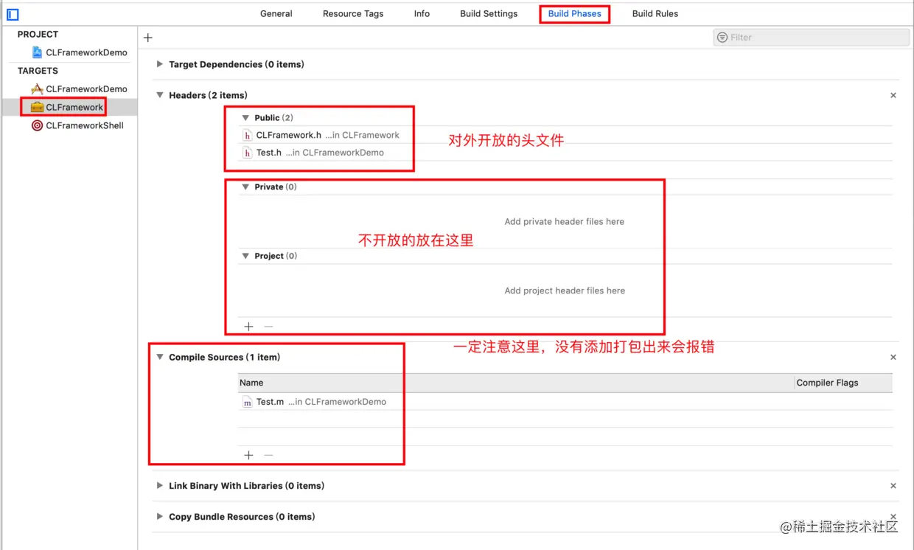The image size is (914, 550).
Task: Click Compile Sources (1 item) title
Action: point(224,357)
